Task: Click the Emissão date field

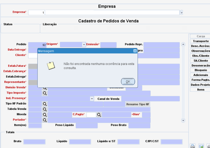Action: click(108, 45)
